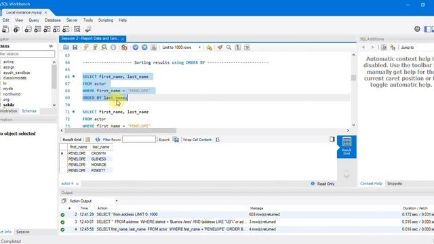Toggle sidebar panel visibility top right
This screenshot has width=434, height=244.
point(427,28)
